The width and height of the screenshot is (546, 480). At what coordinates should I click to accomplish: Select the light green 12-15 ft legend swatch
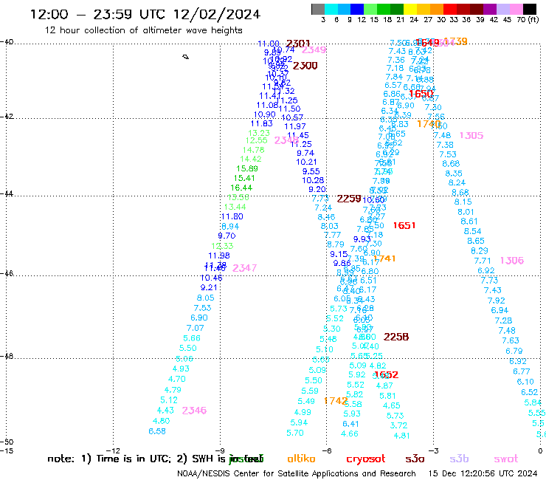[370, 9]
